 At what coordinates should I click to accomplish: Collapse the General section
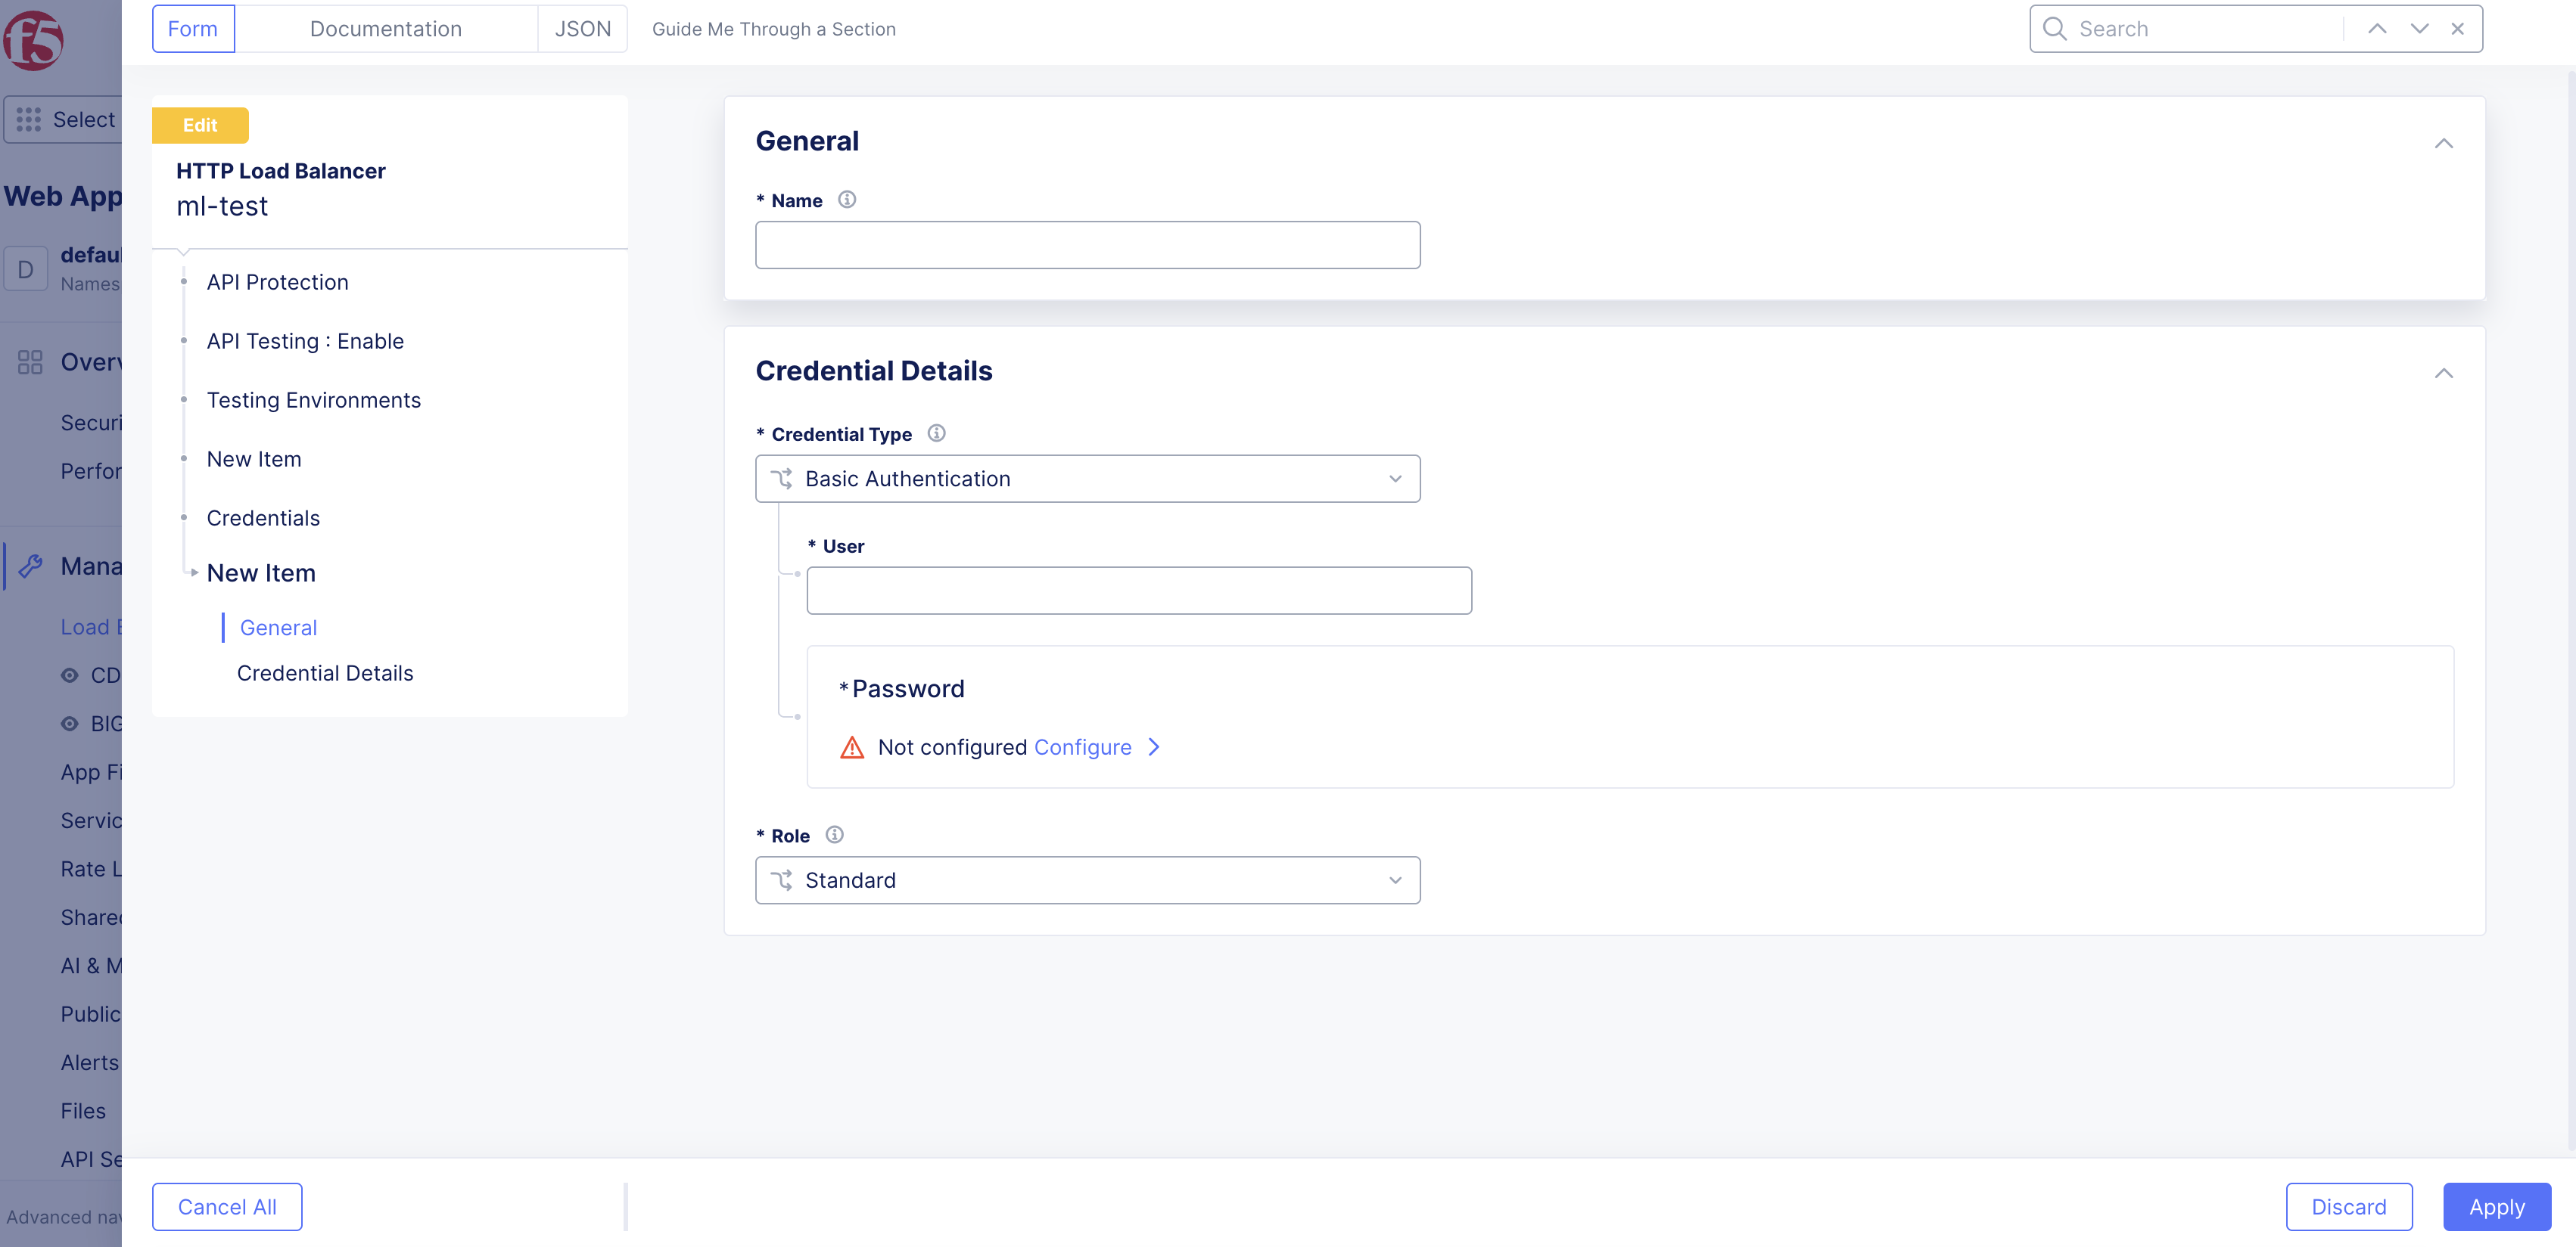pyautogui.click(x=2443, y=143)
